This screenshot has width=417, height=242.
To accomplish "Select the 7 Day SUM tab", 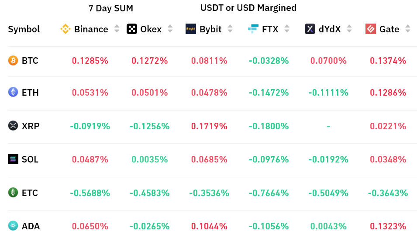I will pyautogui.click(x=111, y=8).
